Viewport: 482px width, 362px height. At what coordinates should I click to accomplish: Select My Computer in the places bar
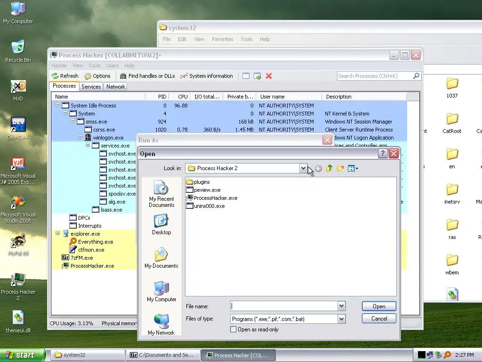(161, 291)
